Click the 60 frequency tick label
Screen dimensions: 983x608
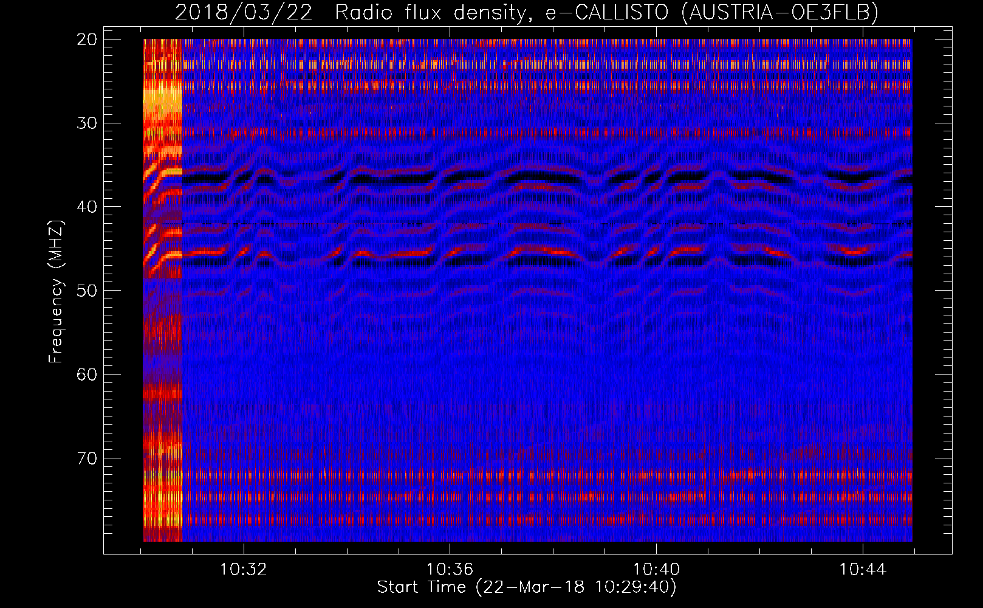[x=87, y=374]
